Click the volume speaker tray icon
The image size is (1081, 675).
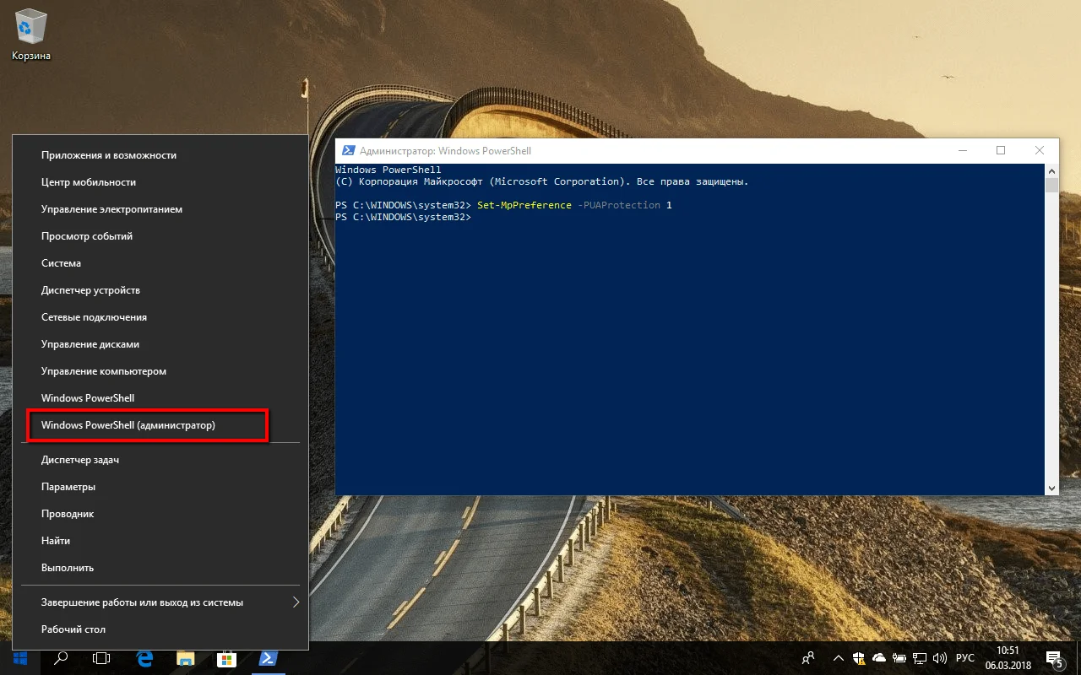click(940, 658)
